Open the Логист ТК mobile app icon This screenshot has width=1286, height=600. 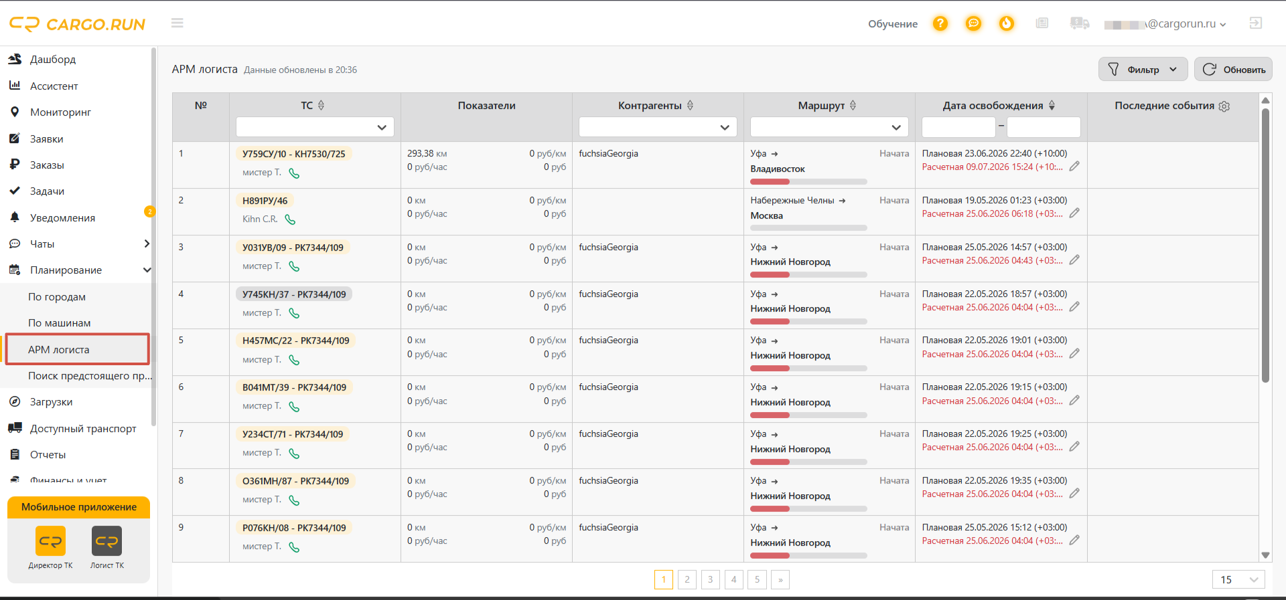pyautogui.click(x=106, y=541)
